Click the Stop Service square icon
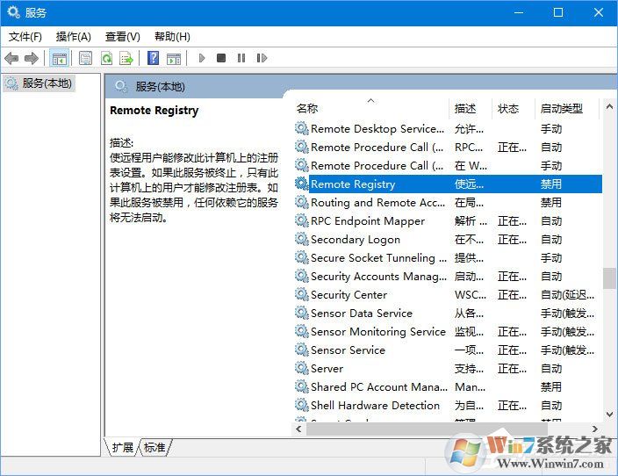 [221, 58]
